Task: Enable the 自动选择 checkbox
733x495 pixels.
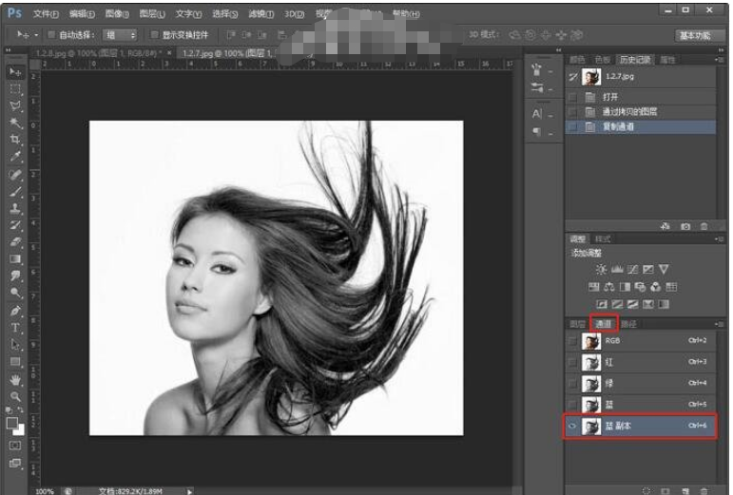Action: [51, 35]
